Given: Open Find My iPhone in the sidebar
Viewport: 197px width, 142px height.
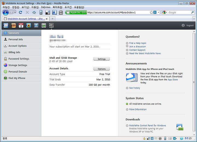Looking at the screenshot, I should [21, 78].
